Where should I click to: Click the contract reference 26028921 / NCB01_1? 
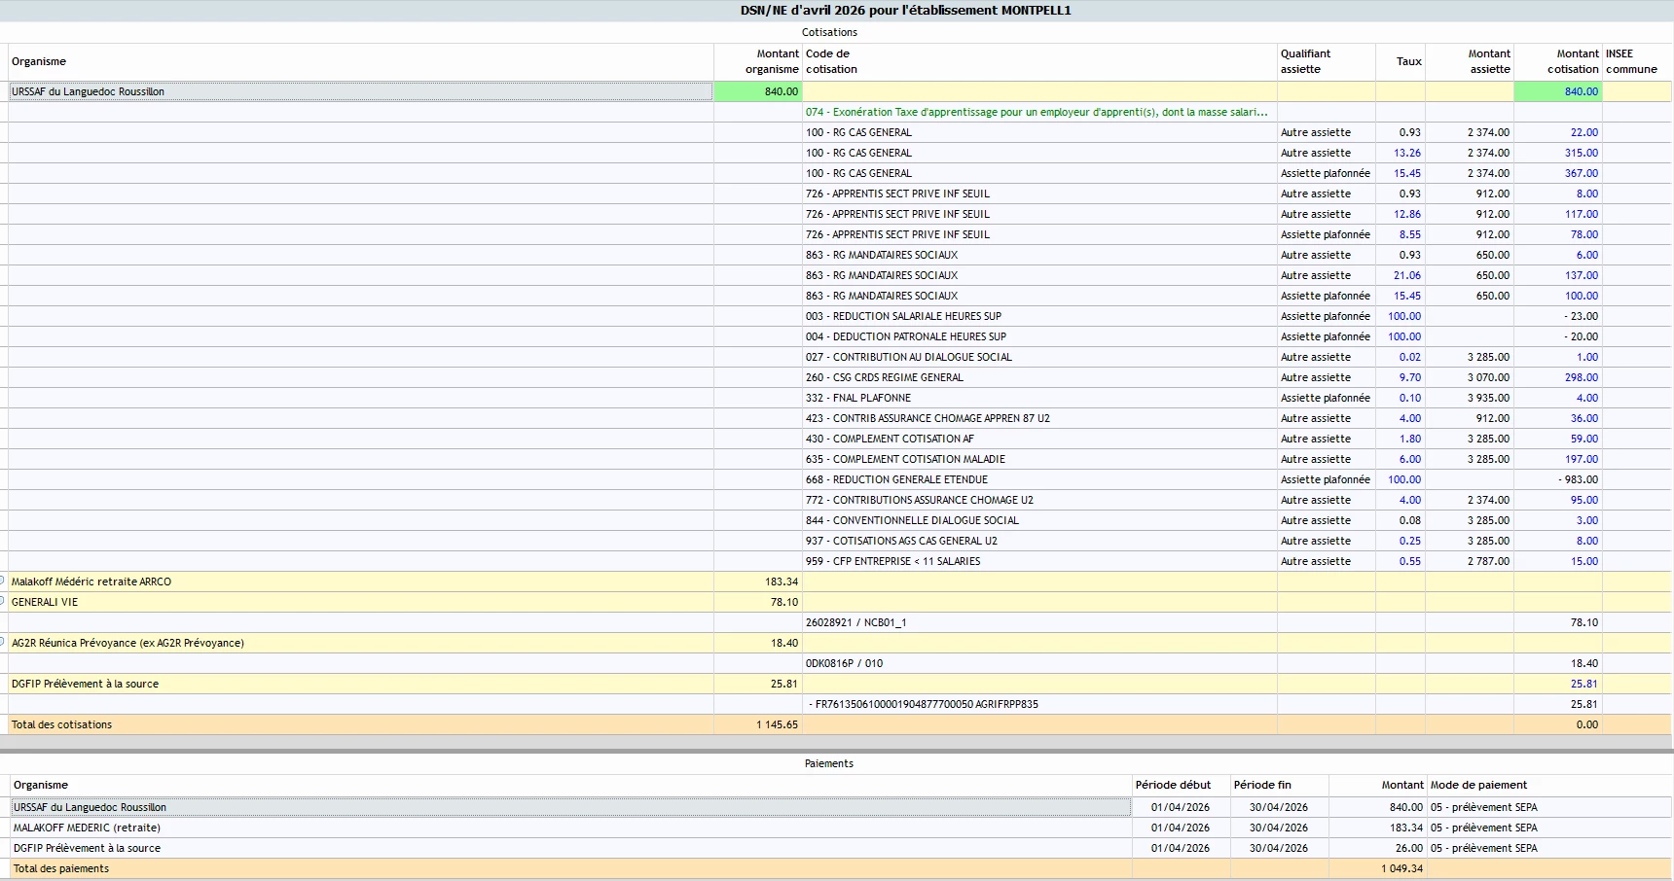(855, 622)
